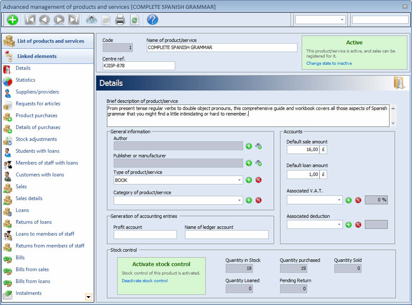412x305 pixels.
Task: Click the refresh document icon
Action: click(135, 19)
